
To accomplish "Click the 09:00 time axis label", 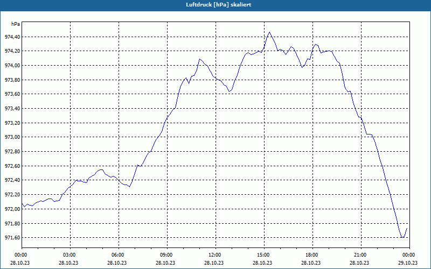I will (x=167, y=255).
